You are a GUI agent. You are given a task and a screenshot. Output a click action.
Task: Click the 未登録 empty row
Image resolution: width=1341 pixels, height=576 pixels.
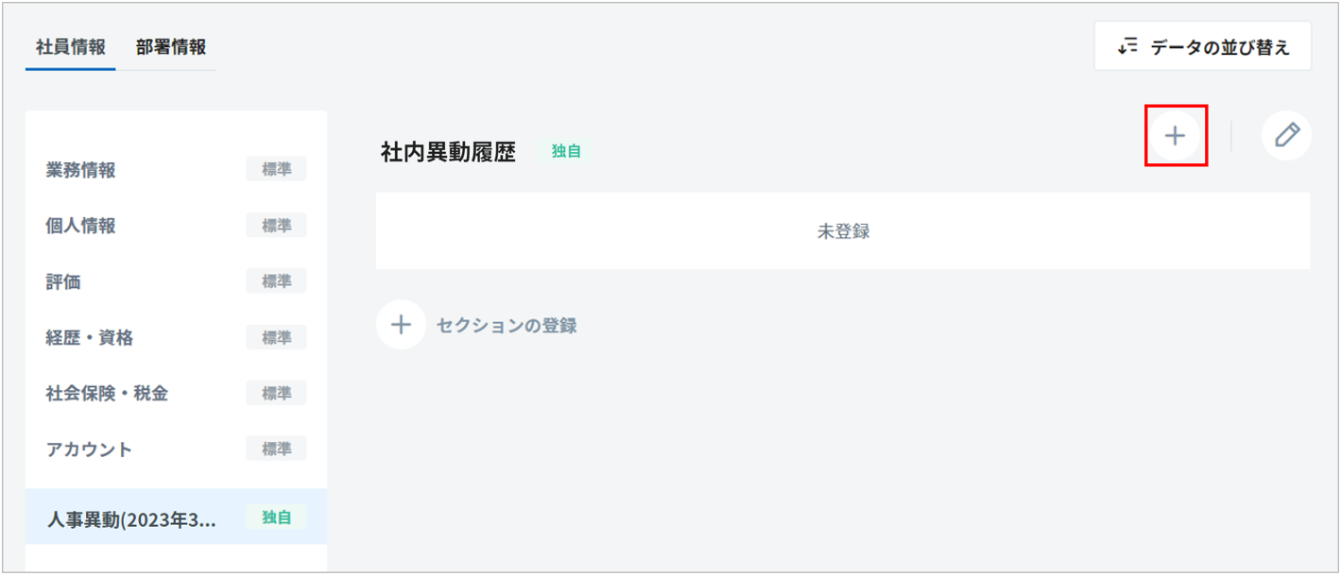pyautogui.click(x=842, y=231)
